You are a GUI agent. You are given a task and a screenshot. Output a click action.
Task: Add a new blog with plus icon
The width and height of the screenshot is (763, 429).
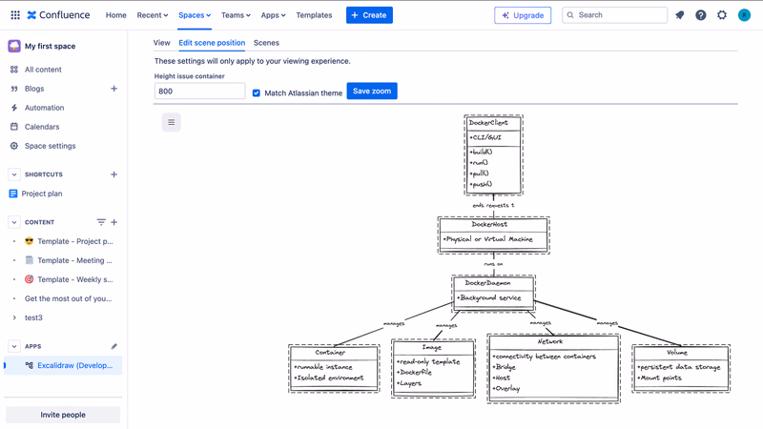113,89
